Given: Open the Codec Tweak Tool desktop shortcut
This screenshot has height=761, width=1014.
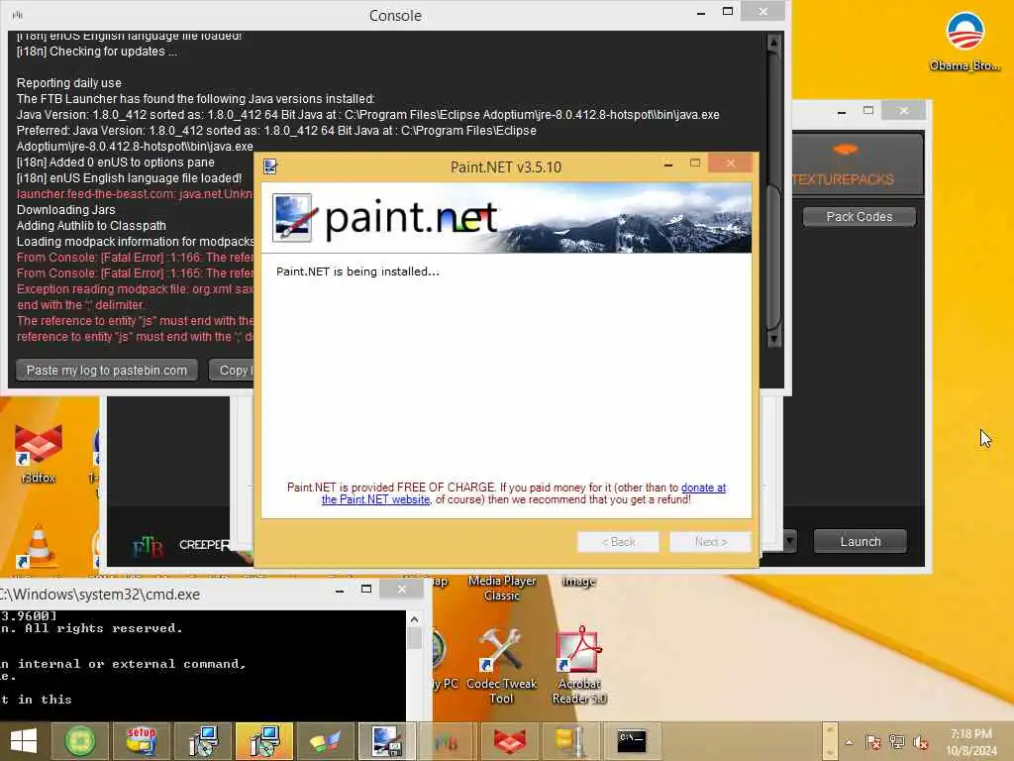Looking at the screenshot, I should 501,667.
